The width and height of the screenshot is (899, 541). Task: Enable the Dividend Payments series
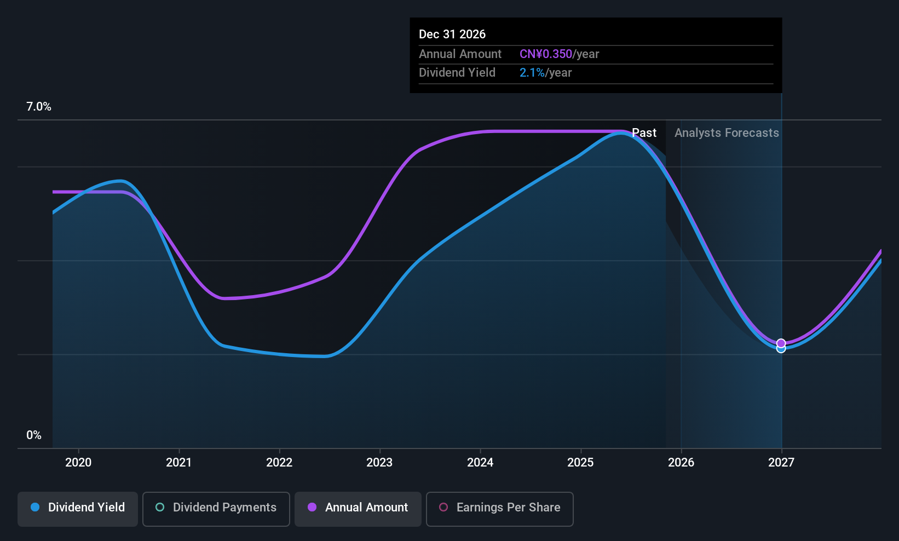pyautogui.click(x=216, y=508)
